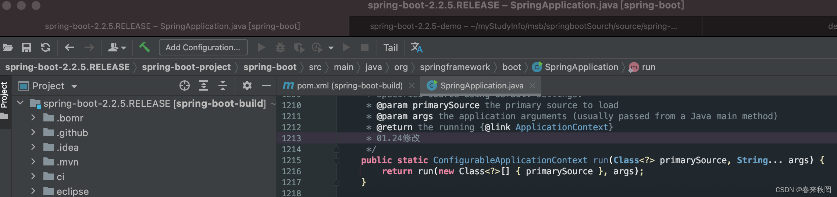Select the SpringApplication class breadcrumb
Image resolution: width=837 pixels, height=197 pixels.
[x=576, y=67]
